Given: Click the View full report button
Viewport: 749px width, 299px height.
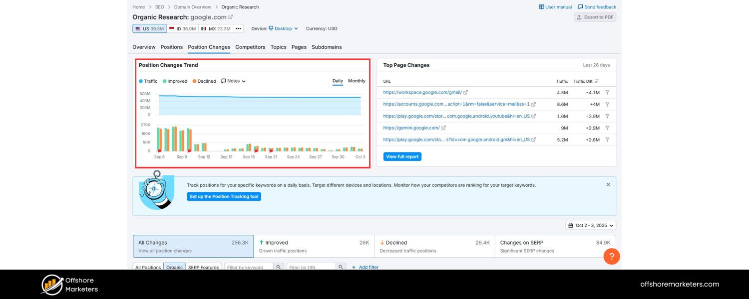Looking at the screenshot, I should coord(402,156).
